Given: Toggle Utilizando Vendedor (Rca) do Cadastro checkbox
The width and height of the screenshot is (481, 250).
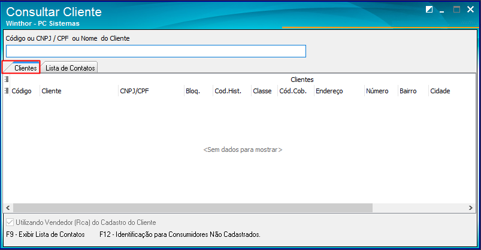Looking at the screenshot, I should pos(10,222).
